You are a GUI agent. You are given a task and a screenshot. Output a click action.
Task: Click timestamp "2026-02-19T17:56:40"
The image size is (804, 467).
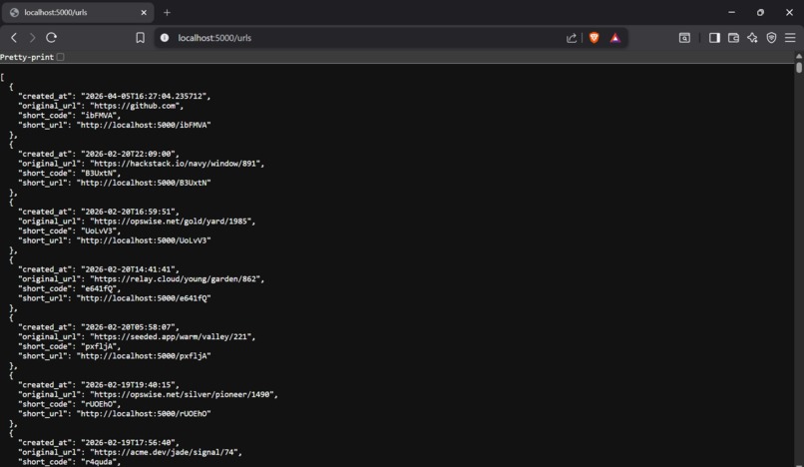(x=129, y=442)
